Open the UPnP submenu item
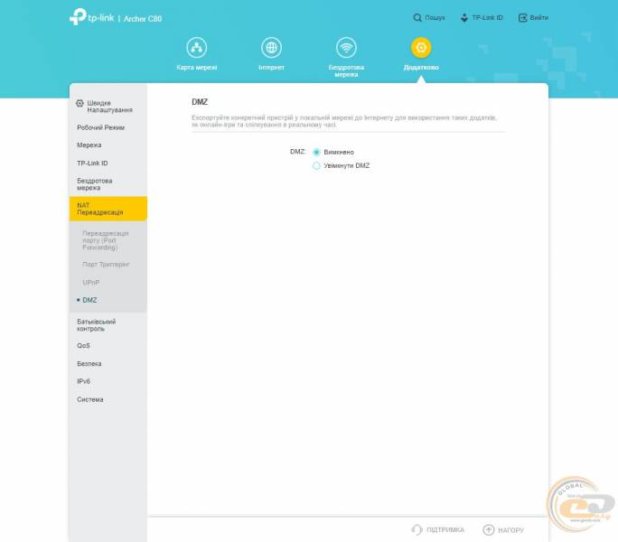618x542 pixels. tap(90, 283)
